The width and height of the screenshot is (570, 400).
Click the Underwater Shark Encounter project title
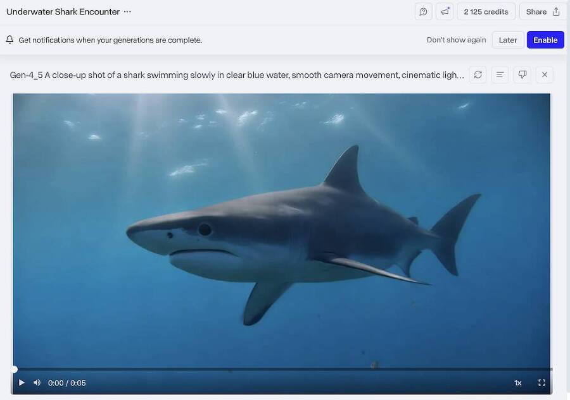63,11
